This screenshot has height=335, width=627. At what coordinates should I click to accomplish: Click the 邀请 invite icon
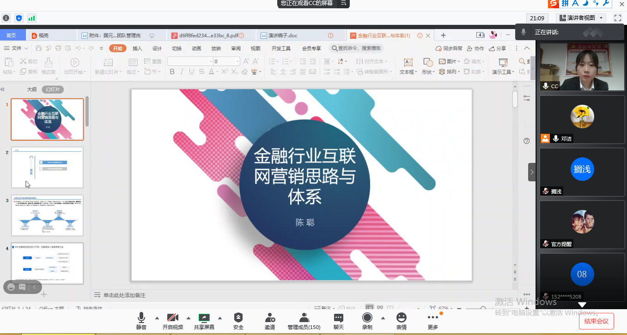pos(270,318)
